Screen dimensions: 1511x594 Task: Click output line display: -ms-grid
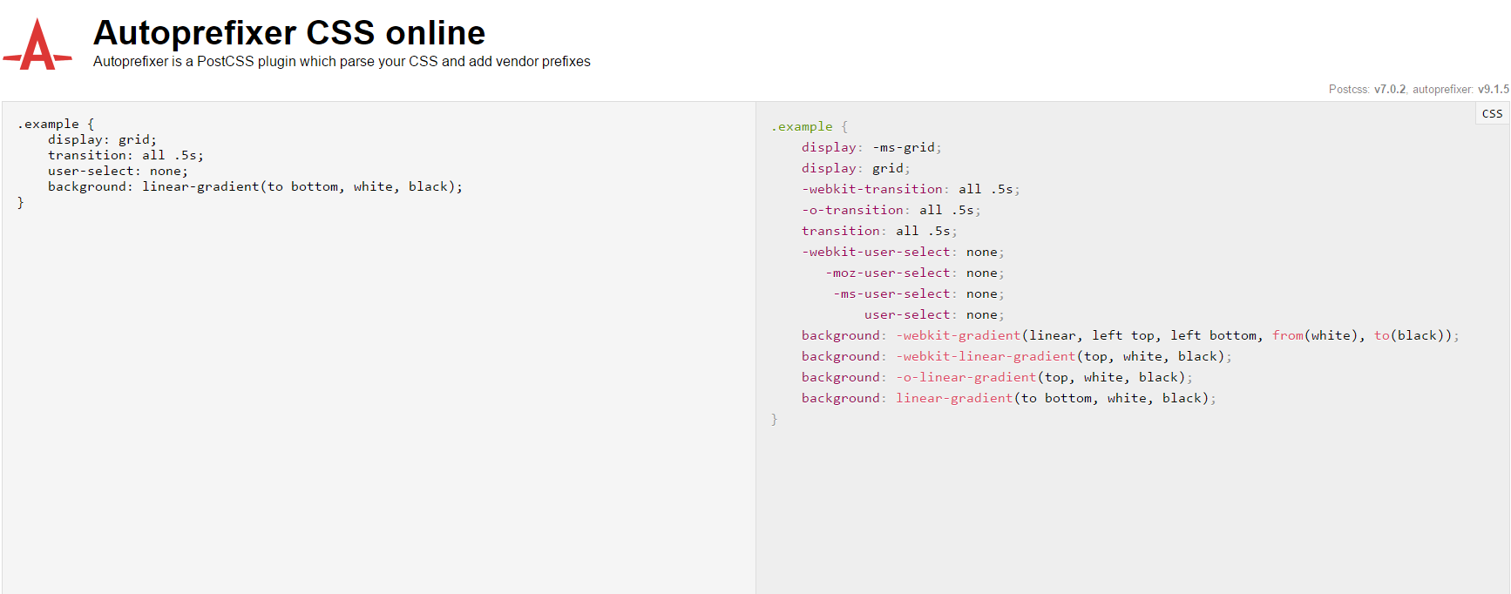[x=871, y=147]
